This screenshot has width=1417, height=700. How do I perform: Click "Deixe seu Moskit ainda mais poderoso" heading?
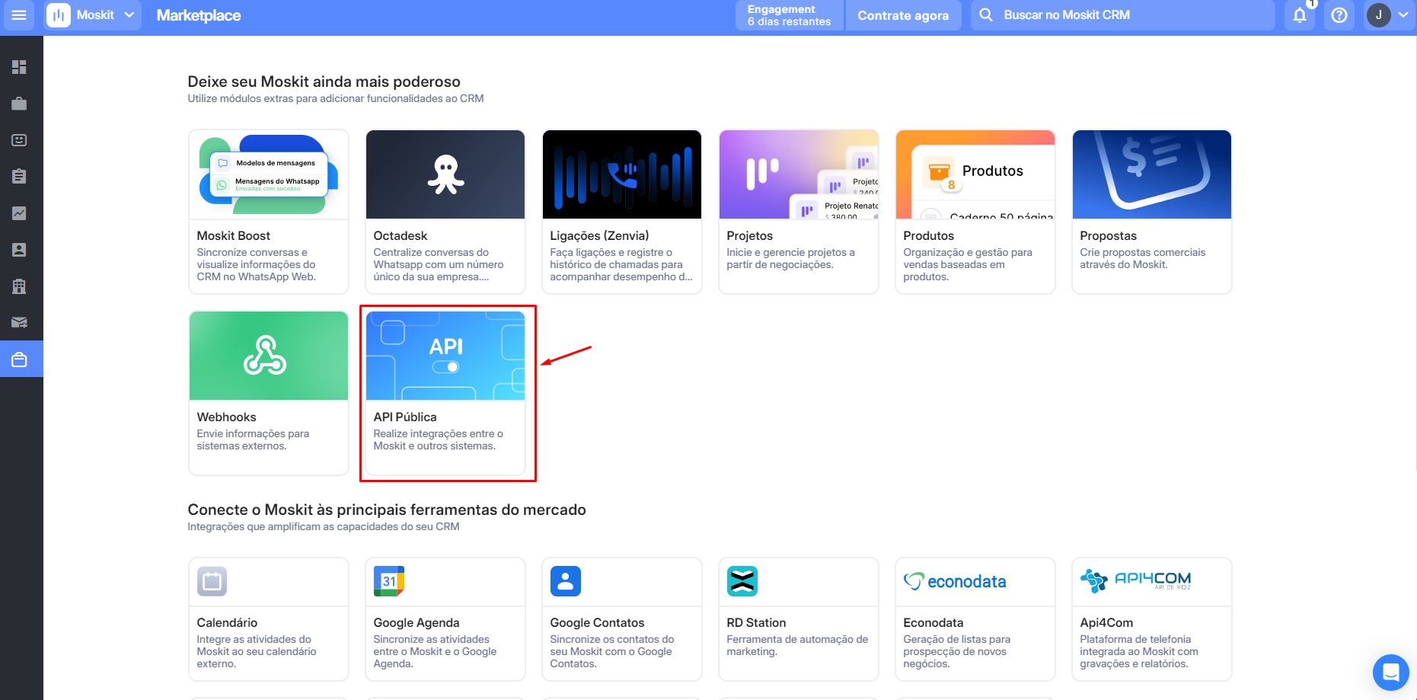click(324, 82)
